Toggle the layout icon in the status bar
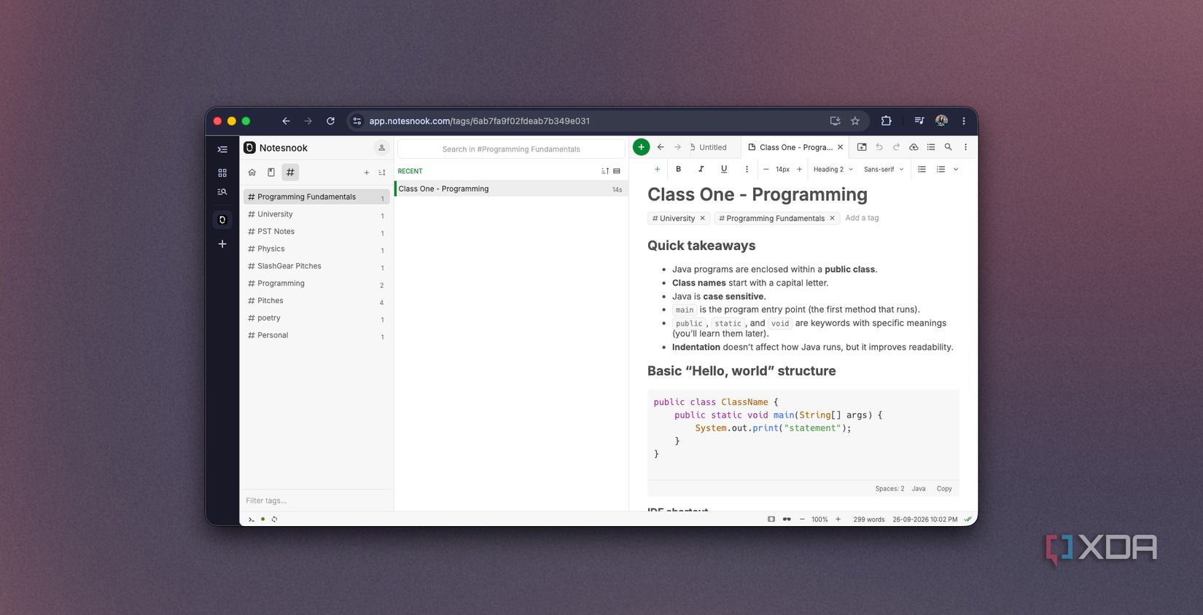The width and height of the screenshot is (1203, 615). [x=771, y=520]
